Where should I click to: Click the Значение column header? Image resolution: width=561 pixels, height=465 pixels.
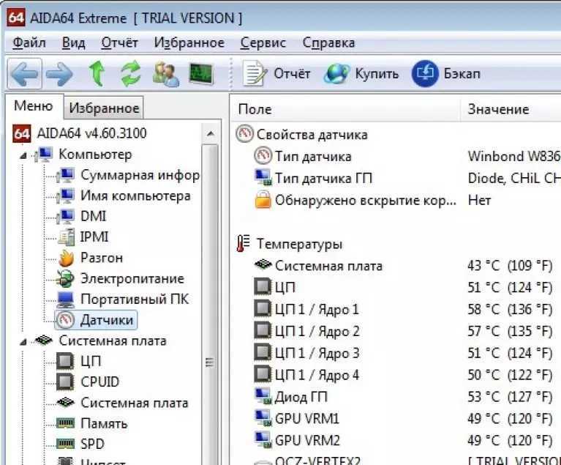pyautogui.click(x=511, y=109)
